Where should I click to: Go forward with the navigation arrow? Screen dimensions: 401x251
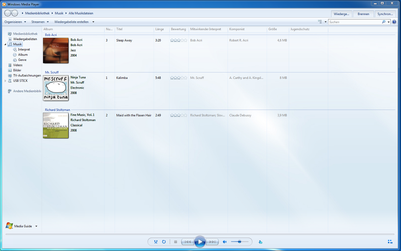pyautogui.click(x=15, y=13)
